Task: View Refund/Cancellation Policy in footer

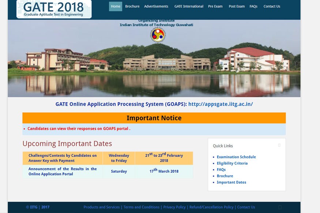Action: click(211, 207)
